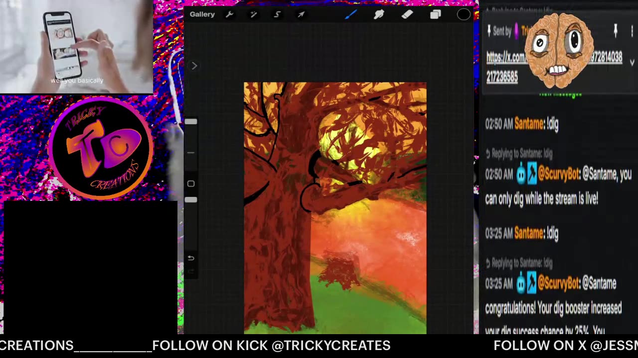This screenshot has height=358, width=638.
Task: Select the Smudge finger tool
Action: pos(379,14)
